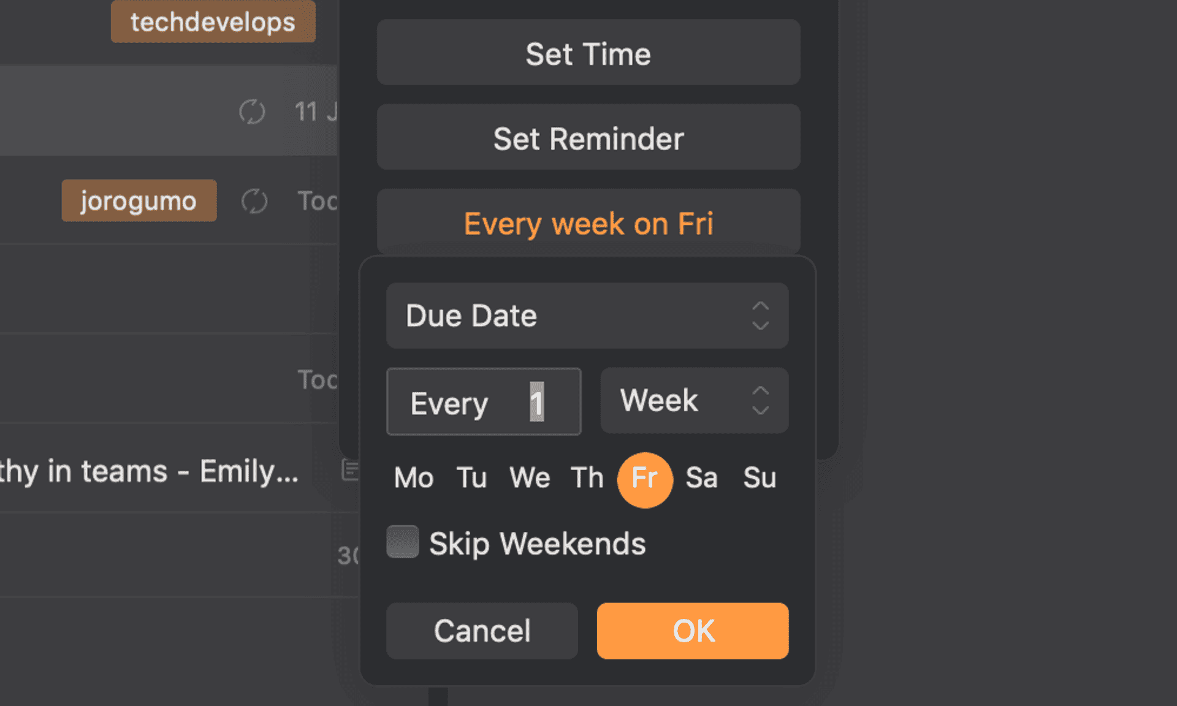Select Saturday as a repeat day

701,478
